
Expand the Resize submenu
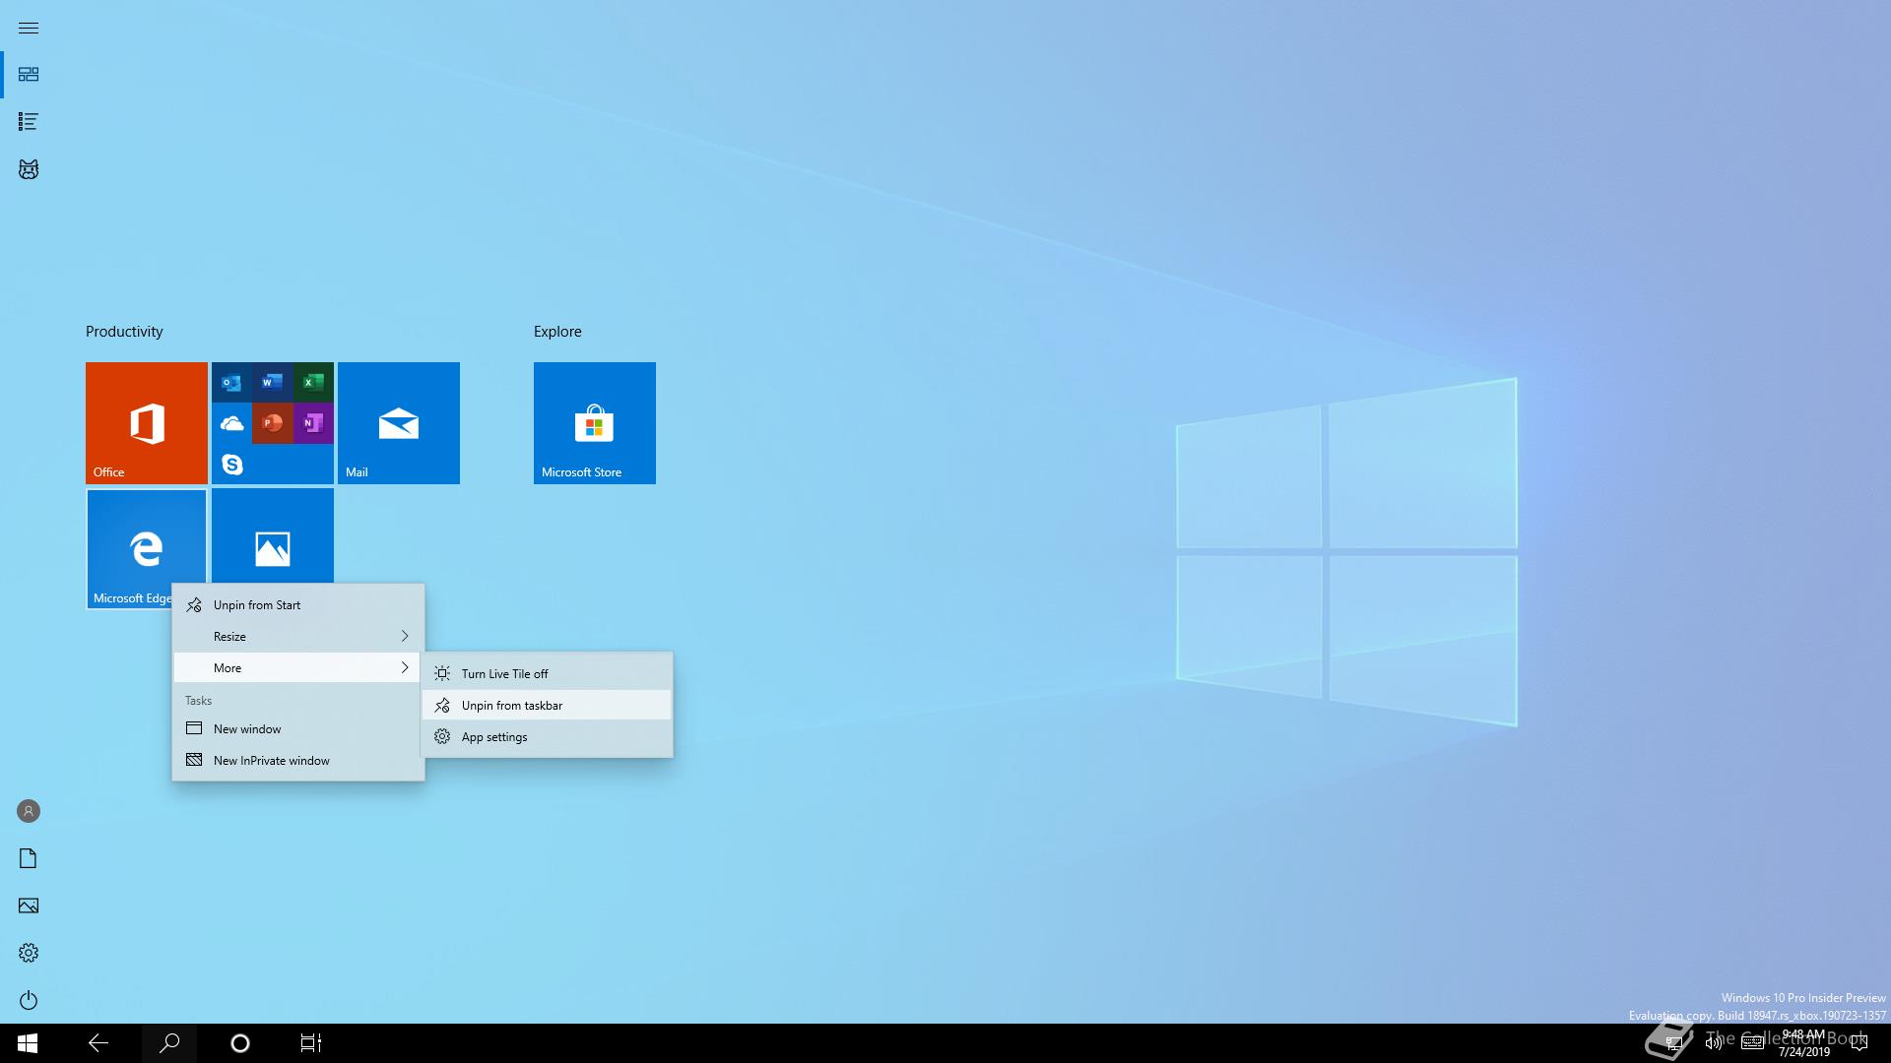pyautogui.click(x=298, y=637)
